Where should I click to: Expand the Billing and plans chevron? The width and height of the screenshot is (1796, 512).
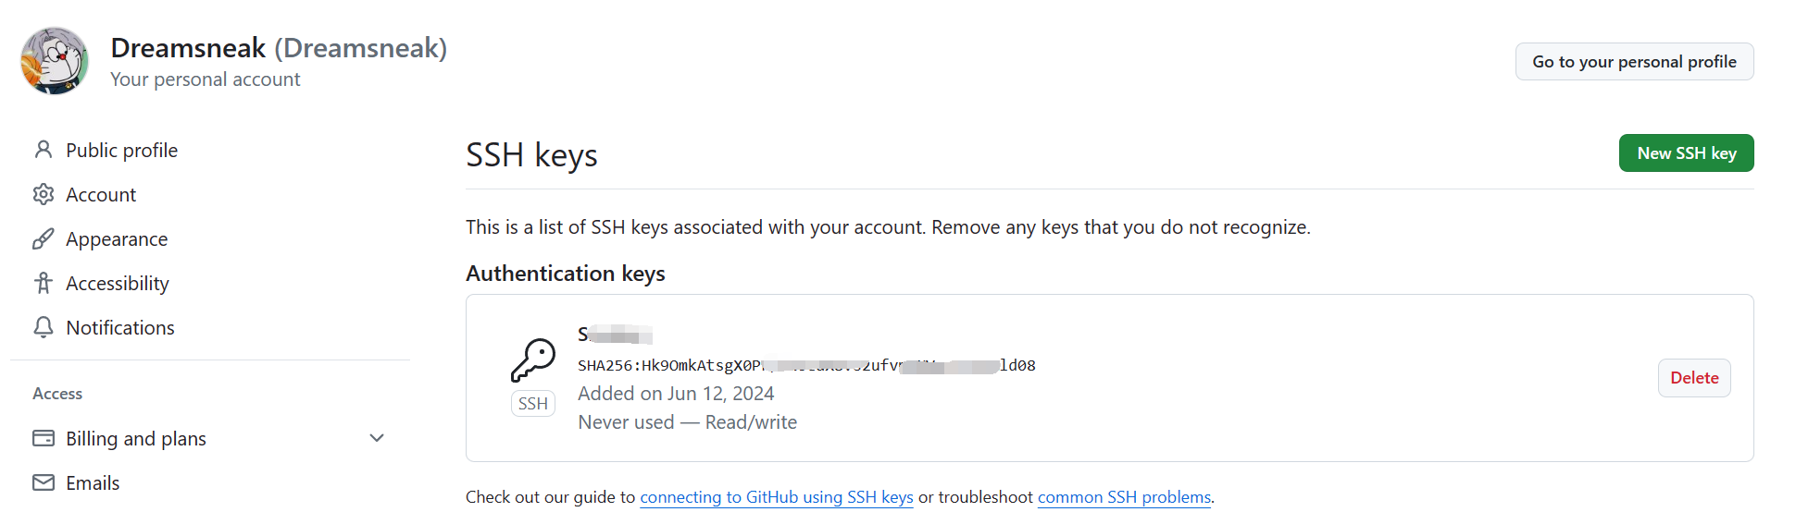(377, 438)
